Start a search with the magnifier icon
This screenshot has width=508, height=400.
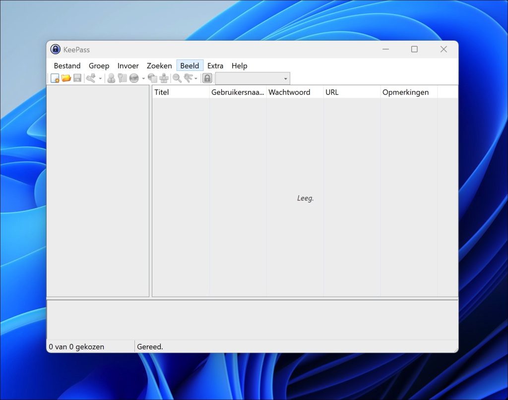(x=177, y=78)
